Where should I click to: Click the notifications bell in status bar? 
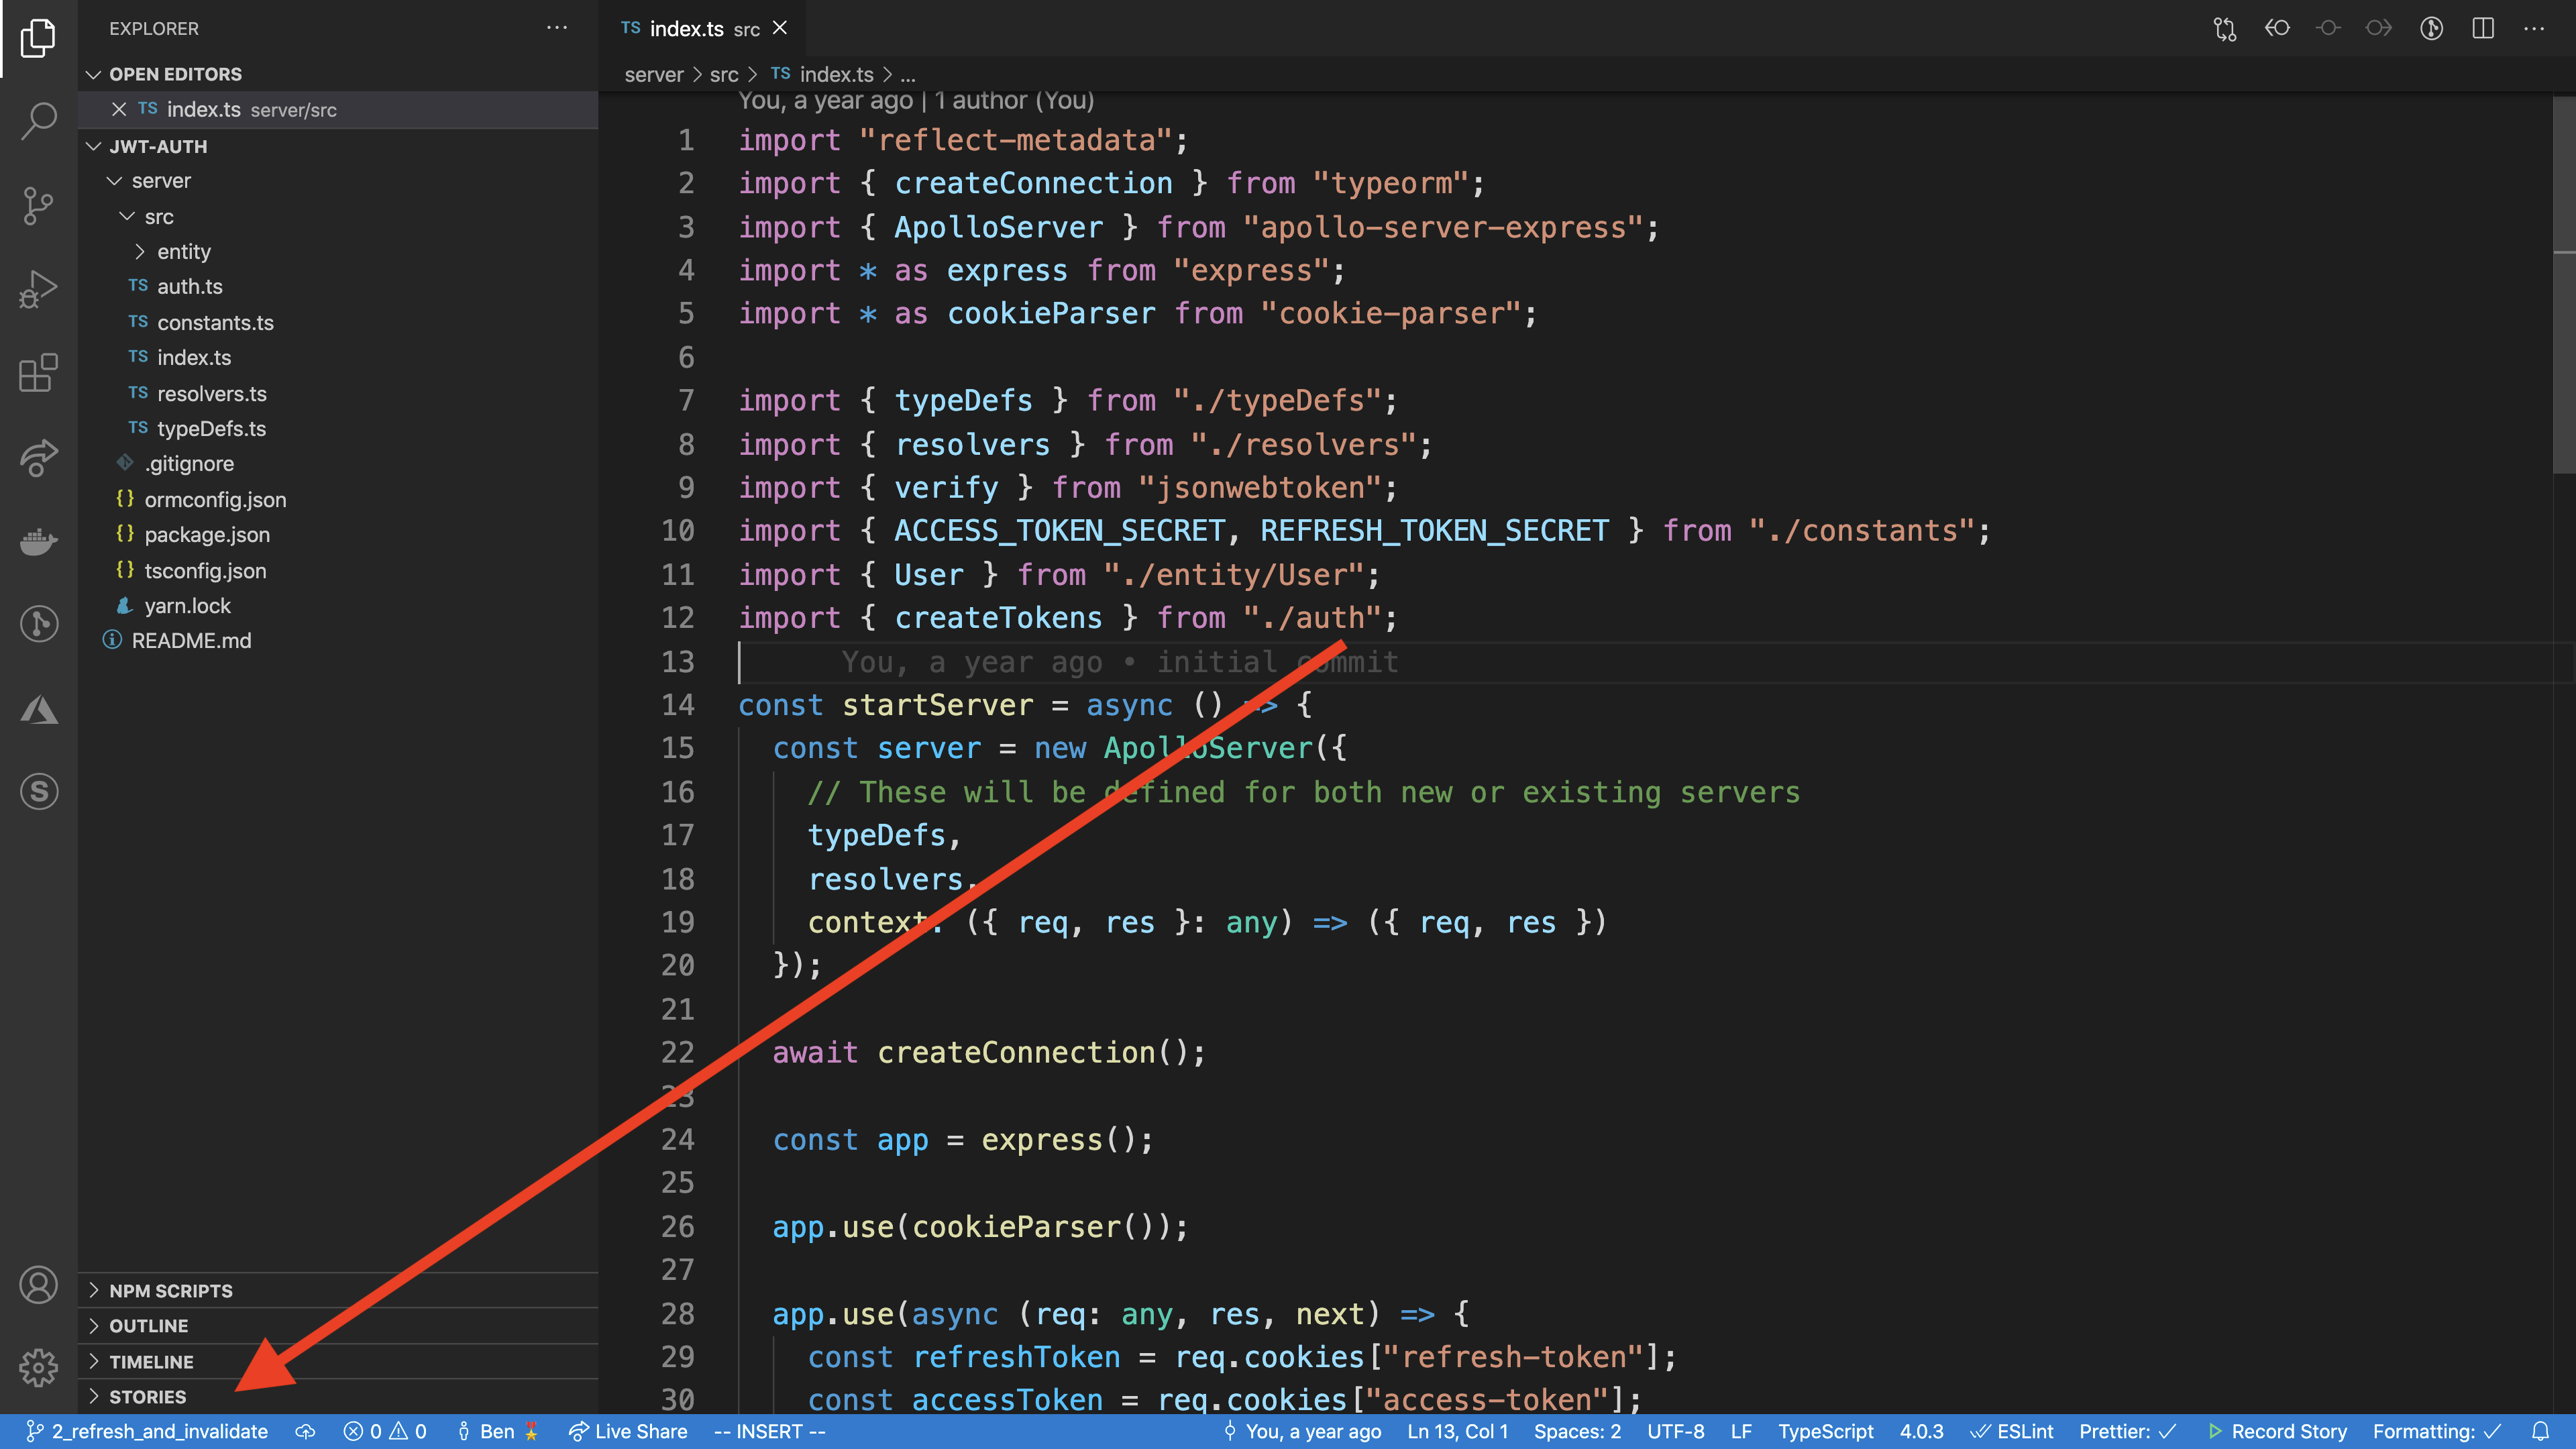[x=2541, y=1431]
